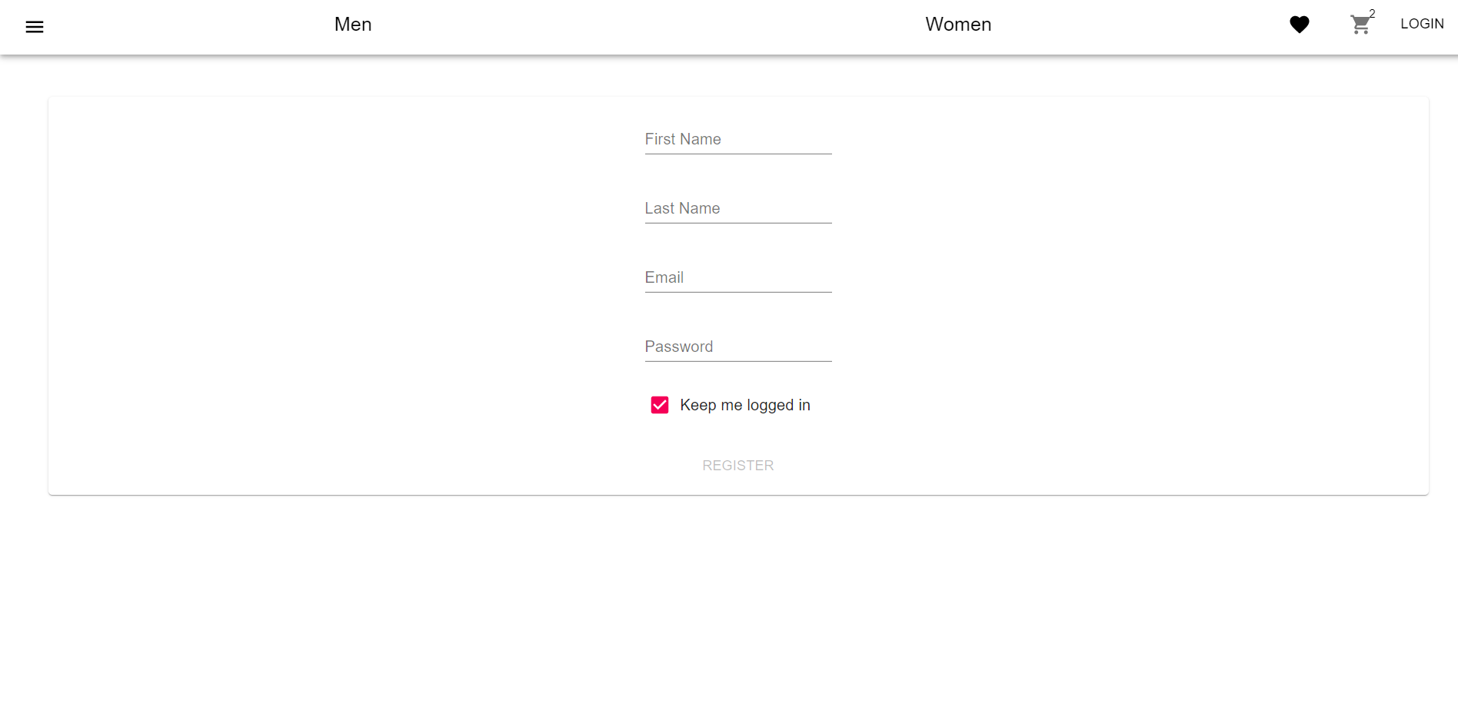Open the shopping cart icon
Viewport: 1458px width, 710px height.
click(1360, 25)
